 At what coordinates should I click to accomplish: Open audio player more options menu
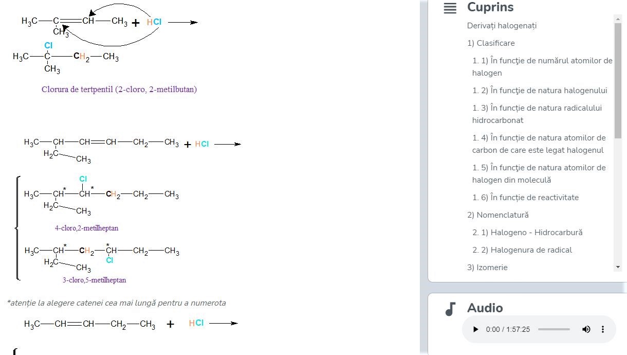603,329
